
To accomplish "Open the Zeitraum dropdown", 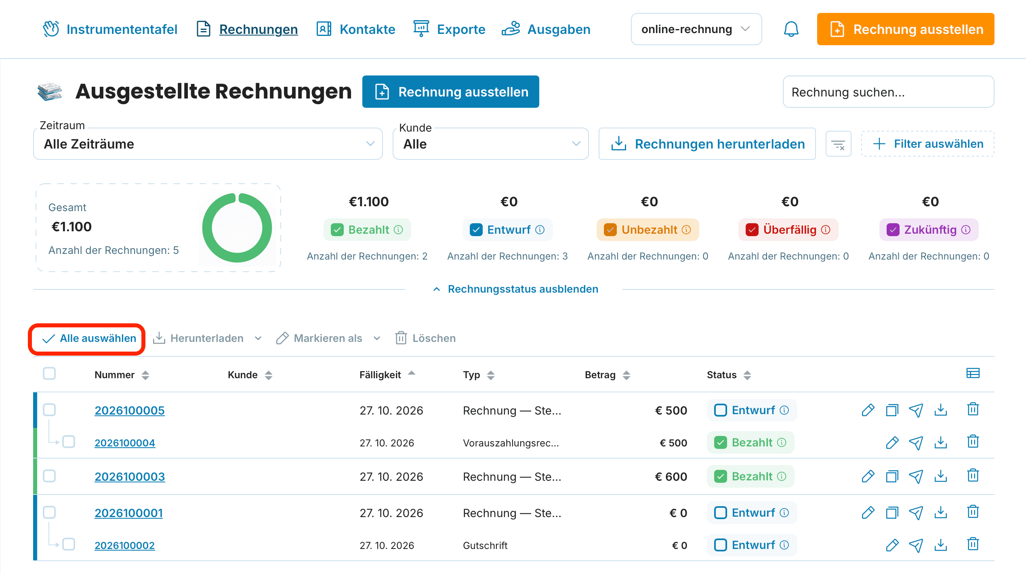I will click(208, 144).
